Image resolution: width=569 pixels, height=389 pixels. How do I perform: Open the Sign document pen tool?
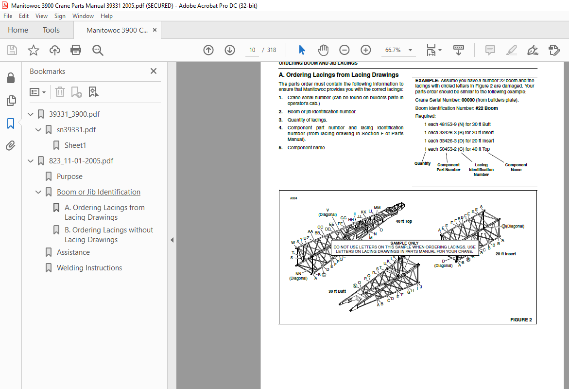pos(533,50)
